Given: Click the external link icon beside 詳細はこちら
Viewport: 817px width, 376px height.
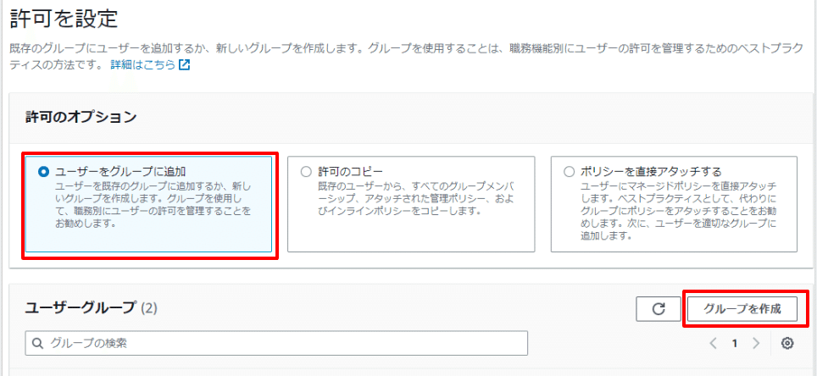Looking at the screenshot, I should pyautogui.click(x=185, y=65).
